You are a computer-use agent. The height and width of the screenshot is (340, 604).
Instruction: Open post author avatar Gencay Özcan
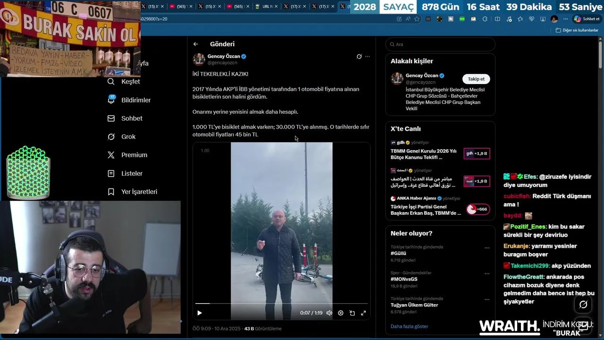199,59
